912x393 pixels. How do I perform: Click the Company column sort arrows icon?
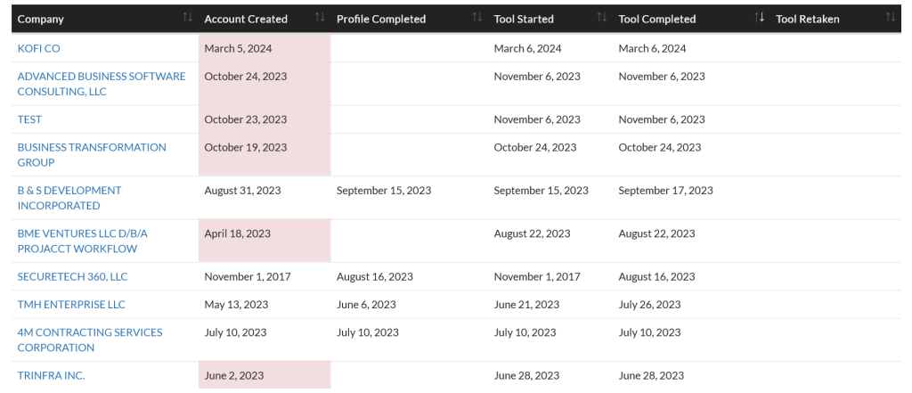click(187, 19)
